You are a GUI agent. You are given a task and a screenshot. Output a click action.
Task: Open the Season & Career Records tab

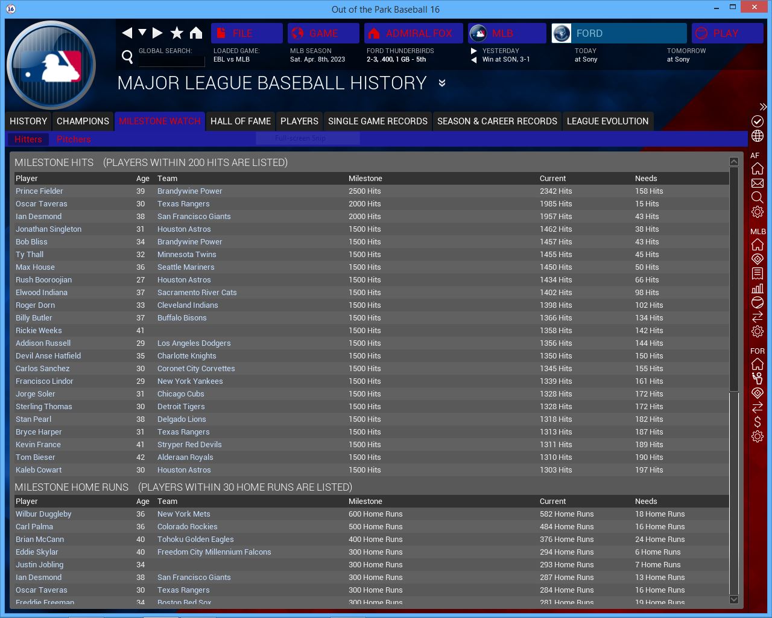[x=497, y=121]
